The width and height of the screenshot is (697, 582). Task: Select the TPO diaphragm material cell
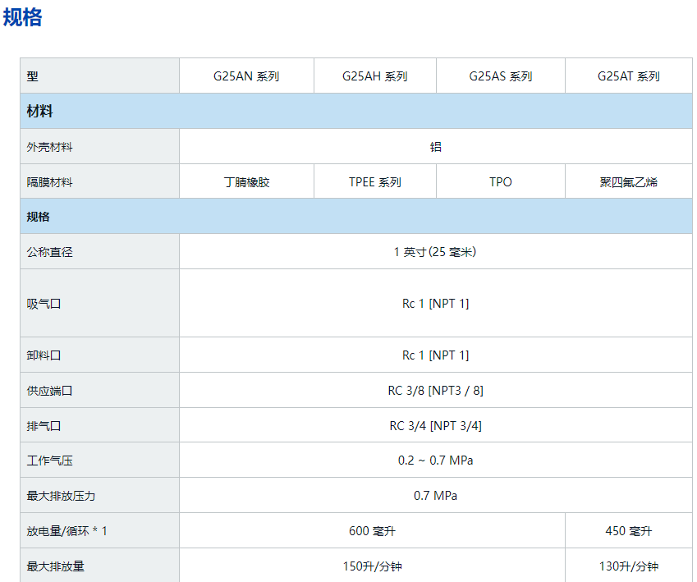tap(500, 182)
